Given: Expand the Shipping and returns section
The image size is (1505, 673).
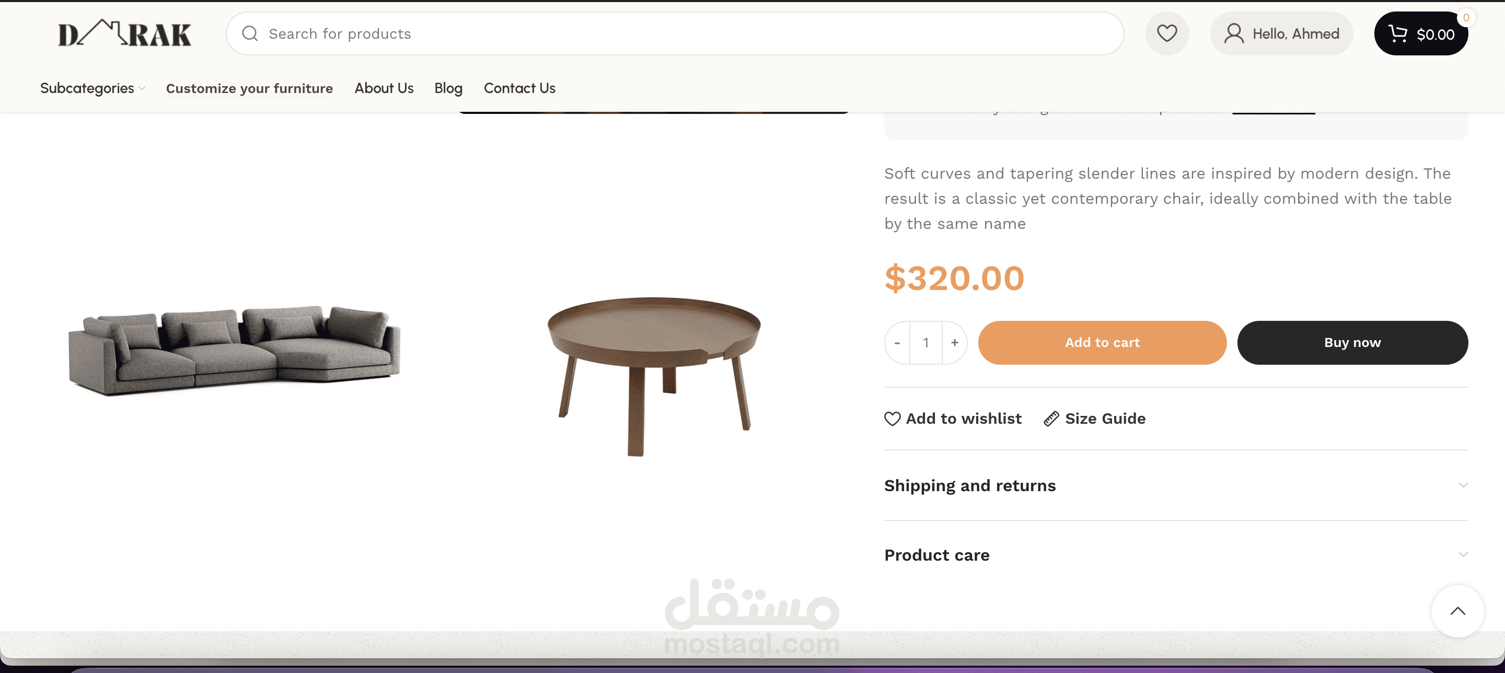Looking at the screenshot, I should (1175, 485).
